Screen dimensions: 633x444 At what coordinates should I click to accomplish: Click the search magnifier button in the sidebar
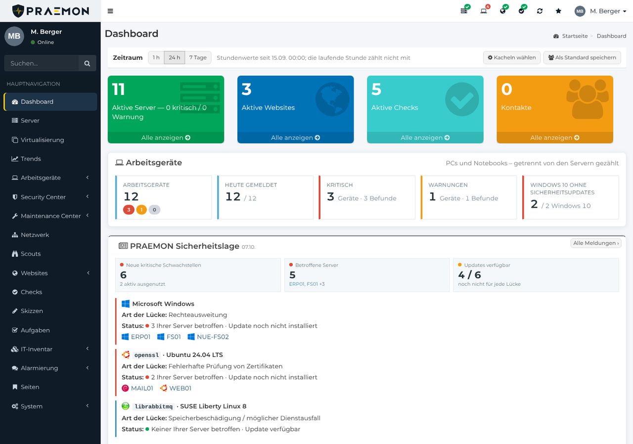pyautogui.click(x=87, y=63)
